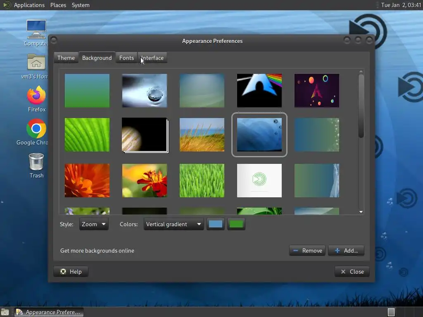The height and width of the screenshot is (317, 423).
Task: Open the Style dropdown set to Zoom
Action: coord(94,224)
